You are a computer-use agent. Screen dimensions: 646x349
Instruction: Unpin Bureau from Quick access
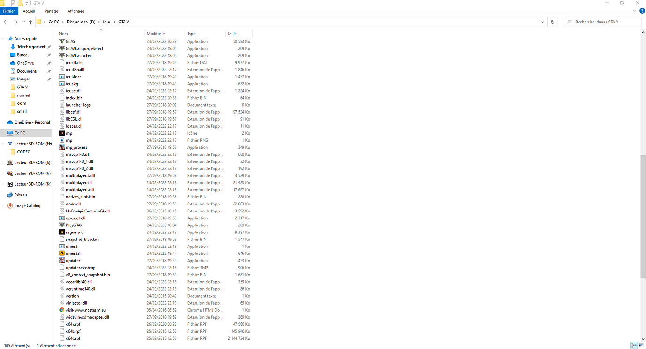[x=49, y=54]
